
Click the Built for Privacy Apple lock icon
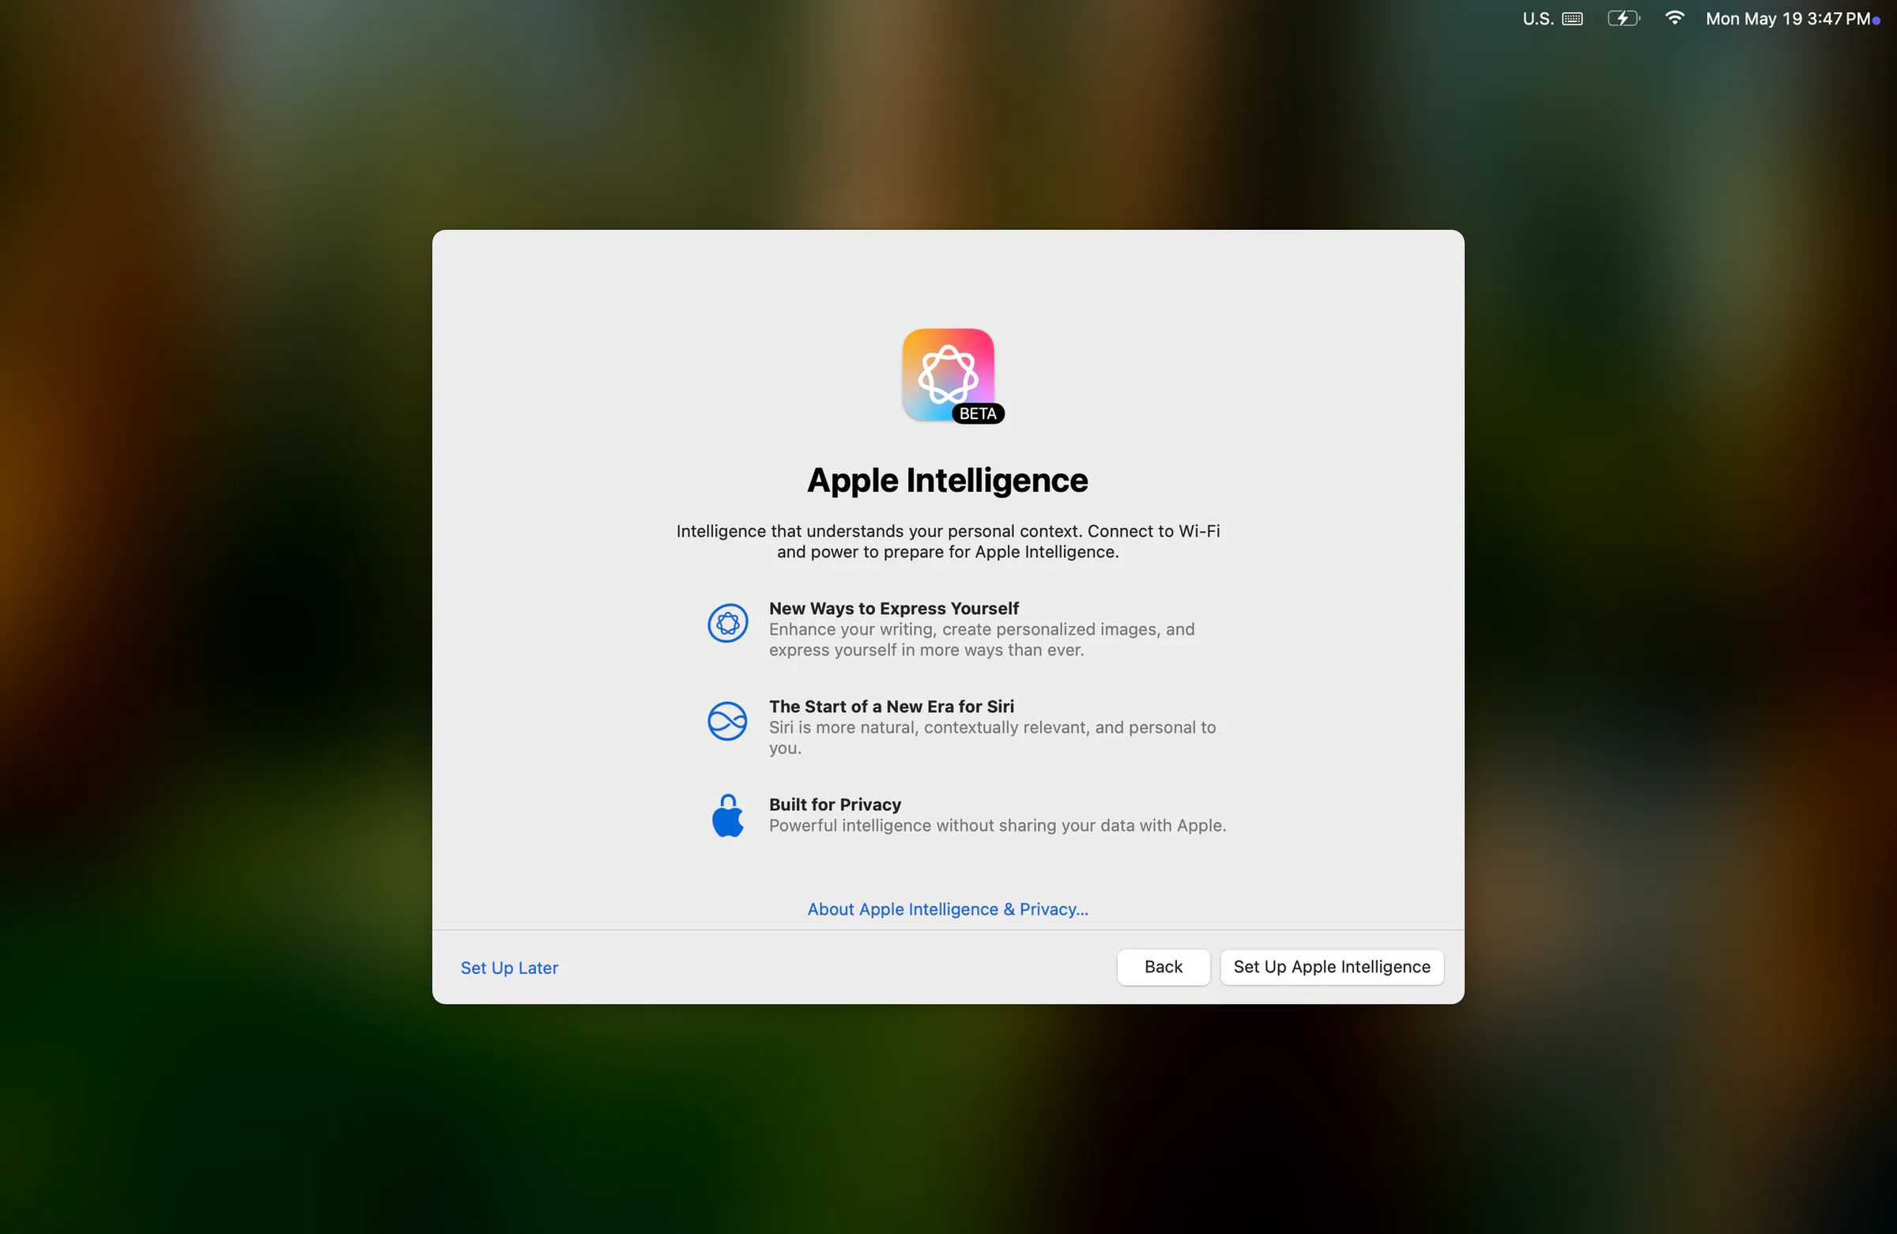coord(728,817)
